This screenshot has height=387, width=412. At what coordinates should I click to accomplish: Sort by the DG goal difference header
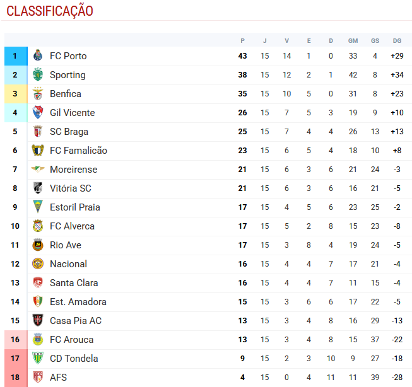tap(397, 40)
